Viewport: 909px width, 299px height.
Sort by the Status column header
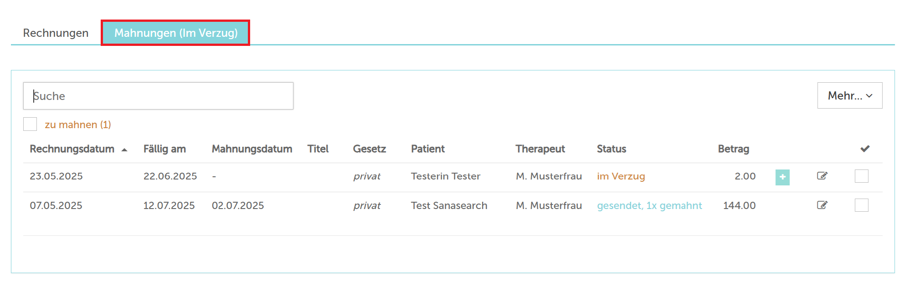pos(611,149)
